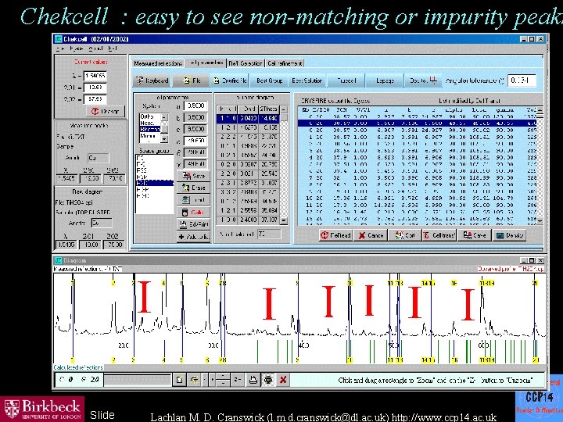Run LePage from the toolbar
Image resolution: width=563 pixels, height=422 pixels.
(x=385, y=80)
